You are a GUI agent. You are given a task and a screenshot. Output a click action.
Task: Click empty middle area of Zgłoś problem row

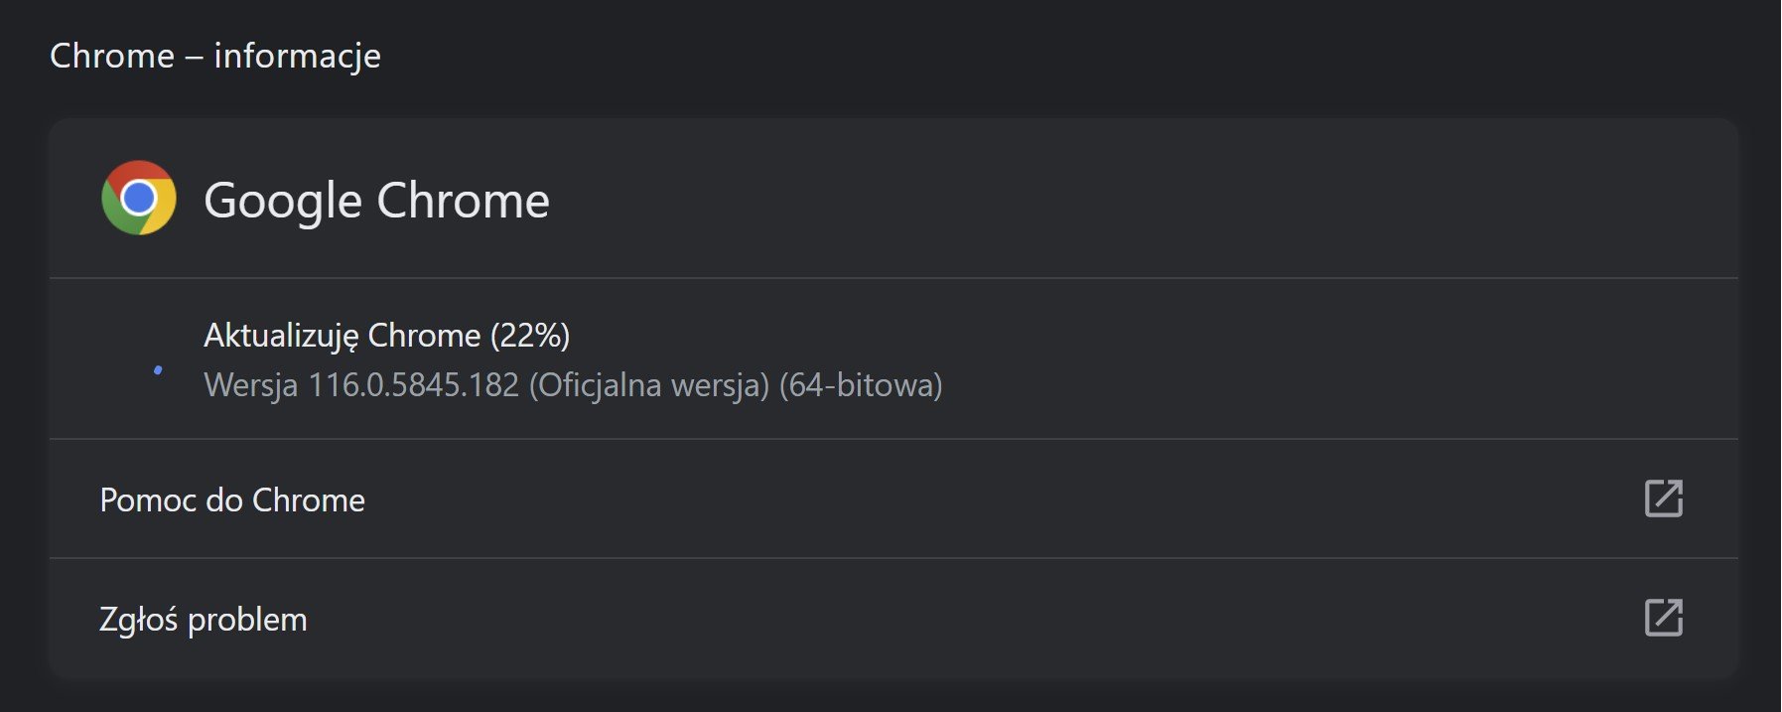[993, 619]
